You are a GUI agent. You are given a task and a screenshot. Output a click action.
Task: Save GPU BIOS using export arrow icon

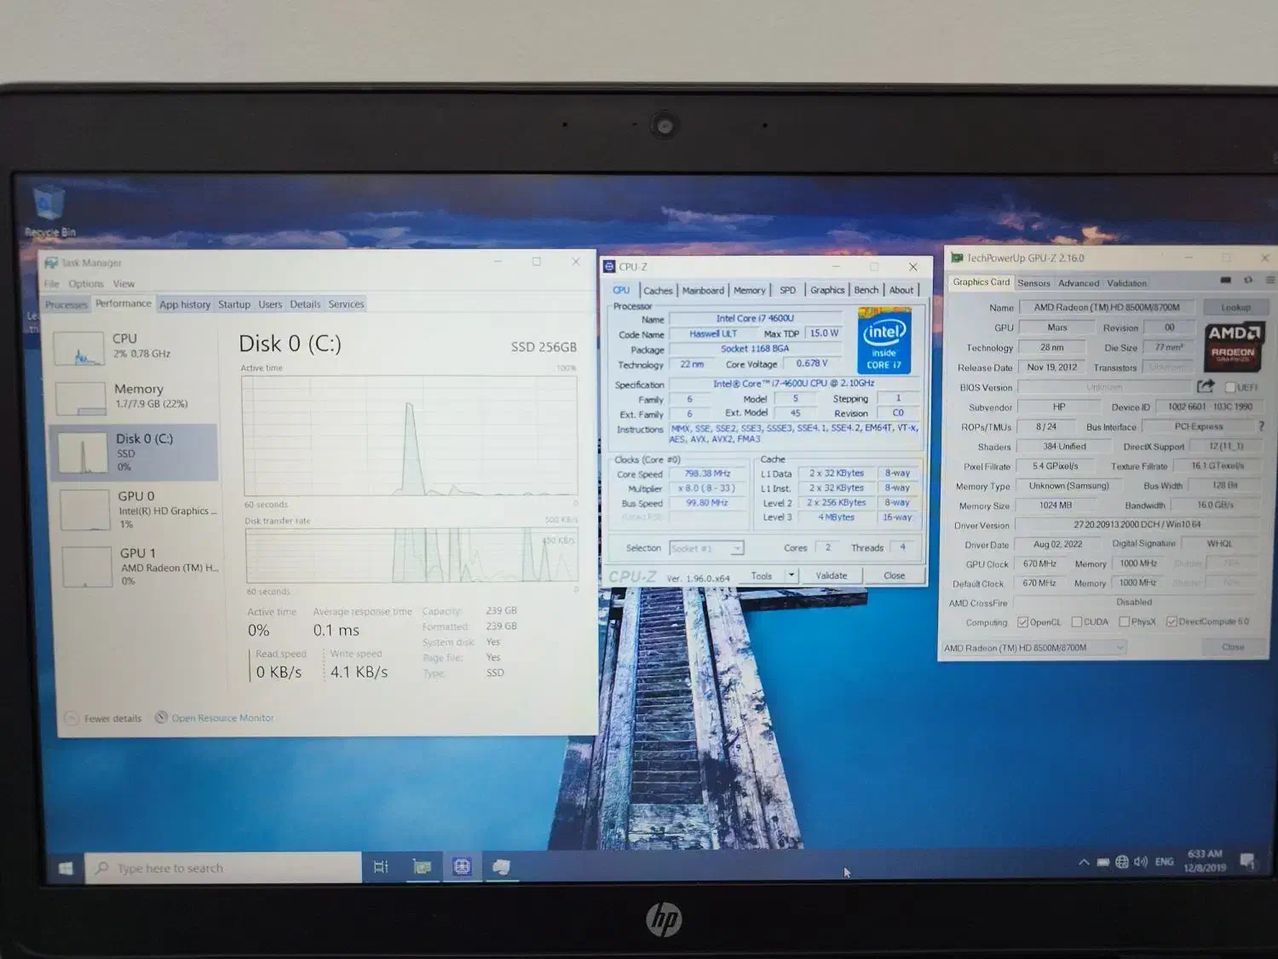point(1206,386)
